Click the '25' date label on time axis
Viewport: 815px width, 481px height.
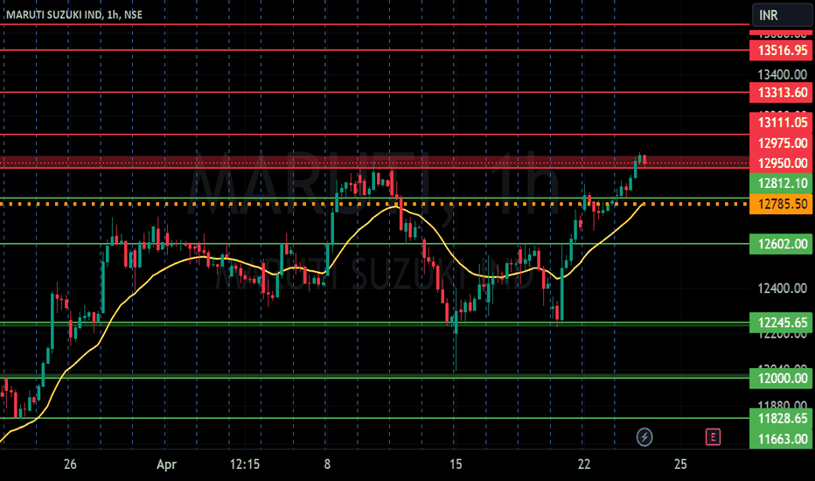[x=680, y=464]
